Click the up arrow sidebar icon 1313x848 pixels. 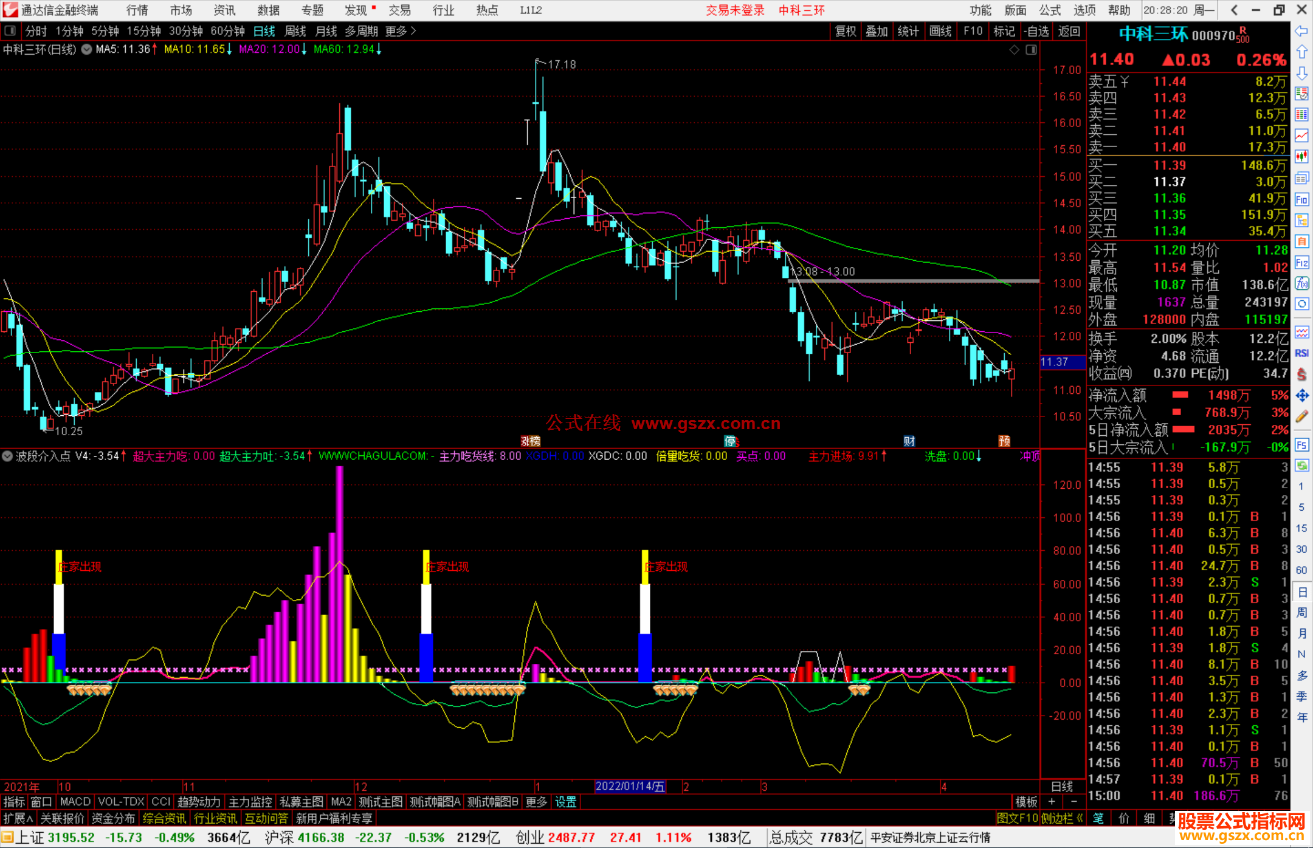pyautogui.click(x=1301, y=52)
